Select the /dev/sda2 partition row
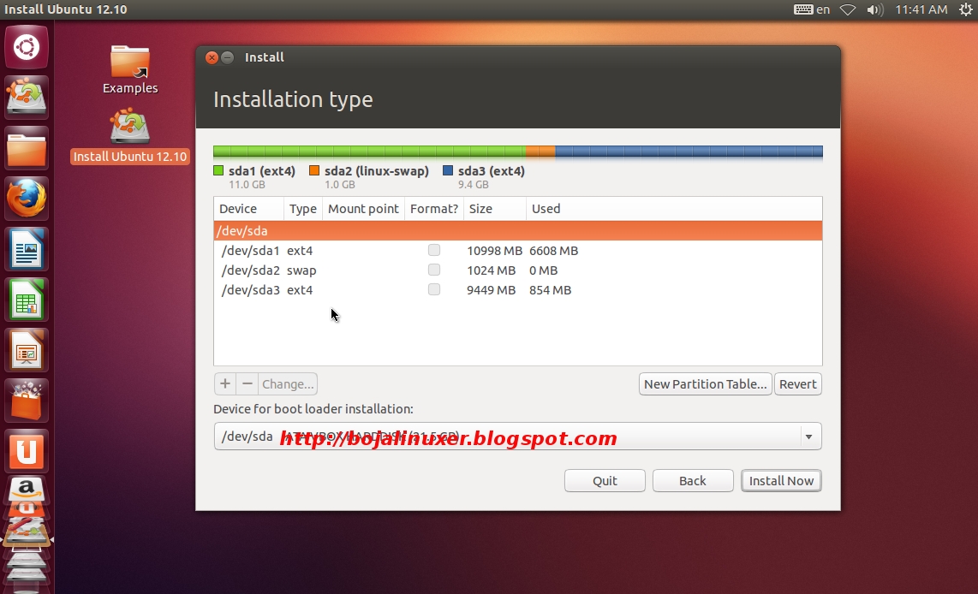Viewport: 978px width, 594px height. point(518,270)
